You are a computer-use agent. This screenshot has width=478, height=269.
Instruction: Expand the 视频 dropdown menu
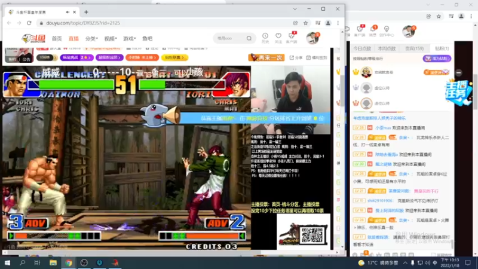point(111,39)
